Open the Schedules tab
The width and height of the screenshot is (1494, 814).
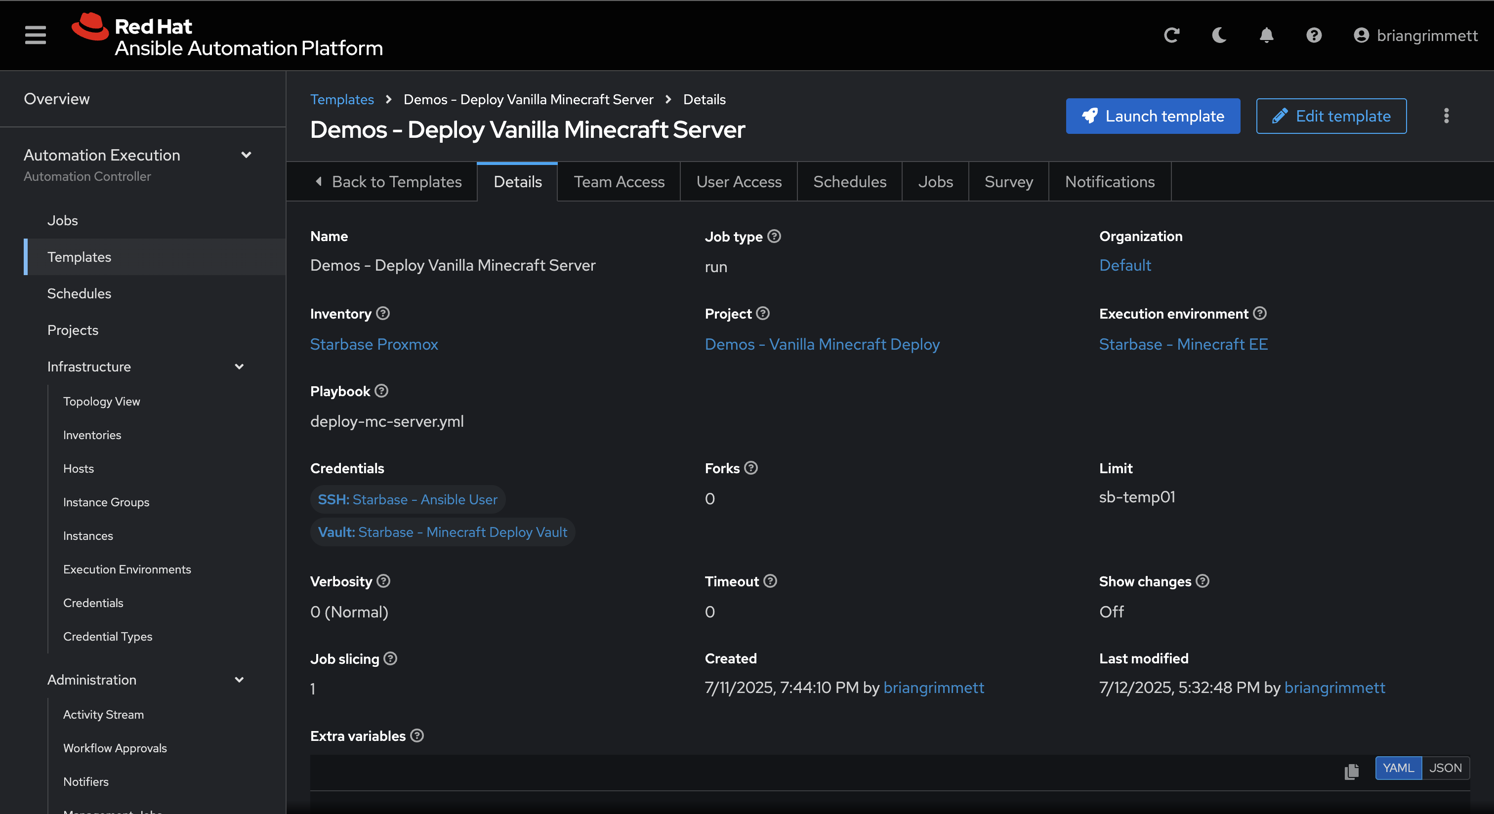tap(850, 181)
